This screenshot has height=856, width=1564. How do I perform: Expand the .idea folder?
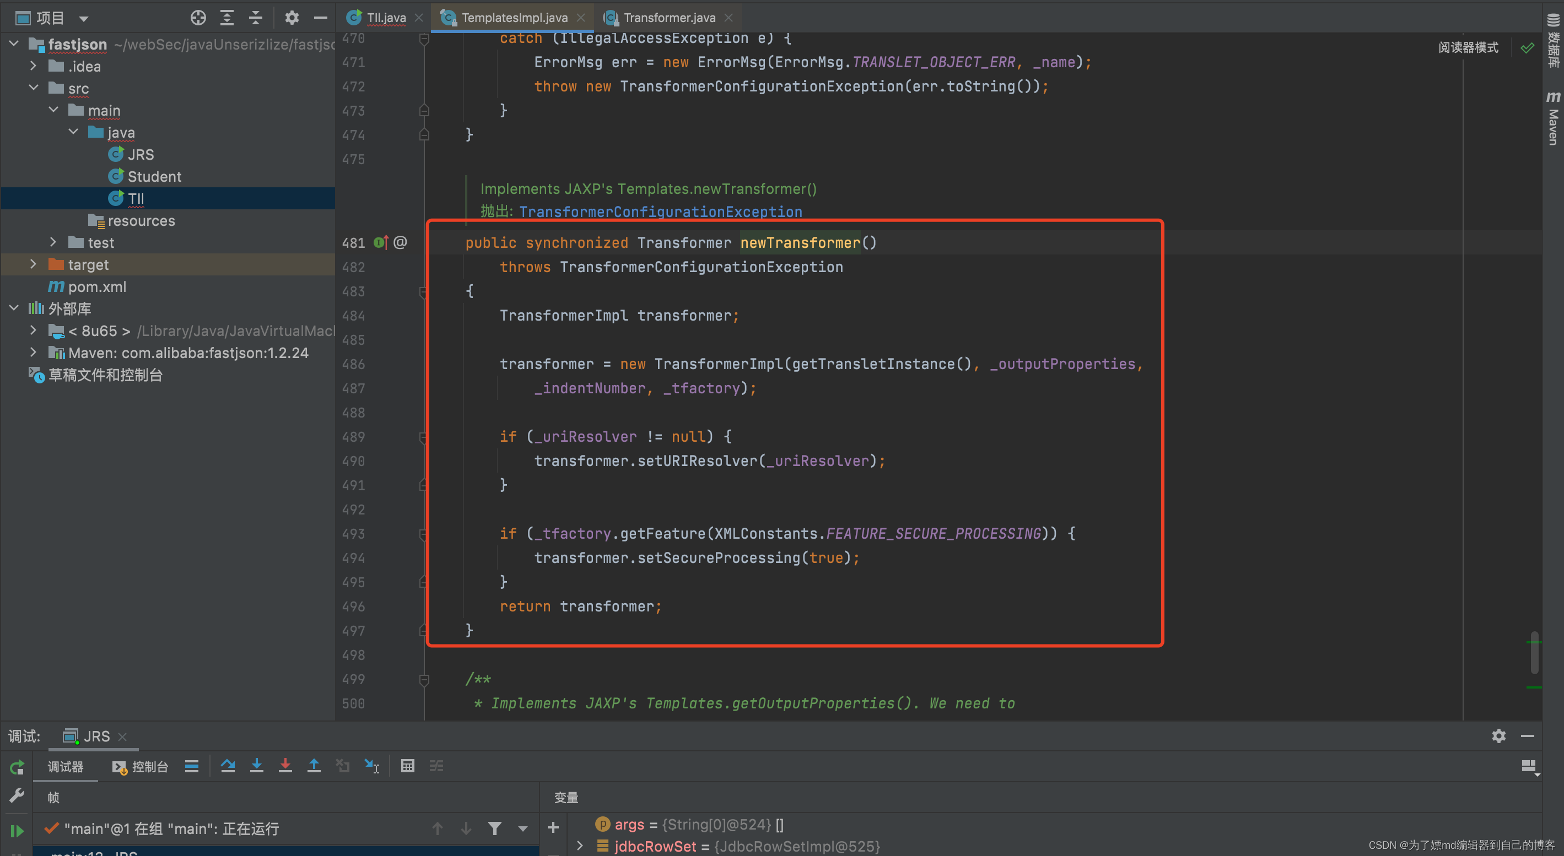point(34,66)
